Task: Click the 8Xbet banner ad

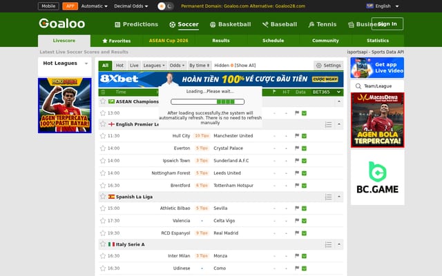Action: 221,79
